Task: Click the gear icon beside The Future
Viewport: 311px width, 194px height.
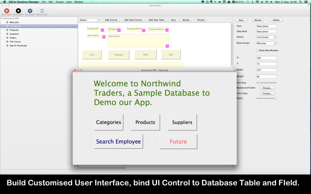Action: point(7,42)
